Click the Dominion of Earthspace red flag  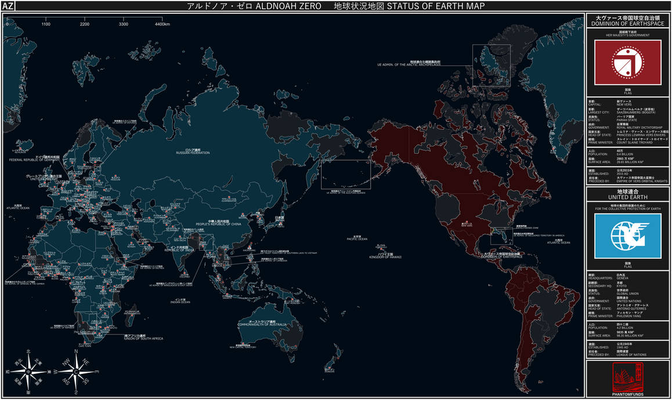point(627,63)
